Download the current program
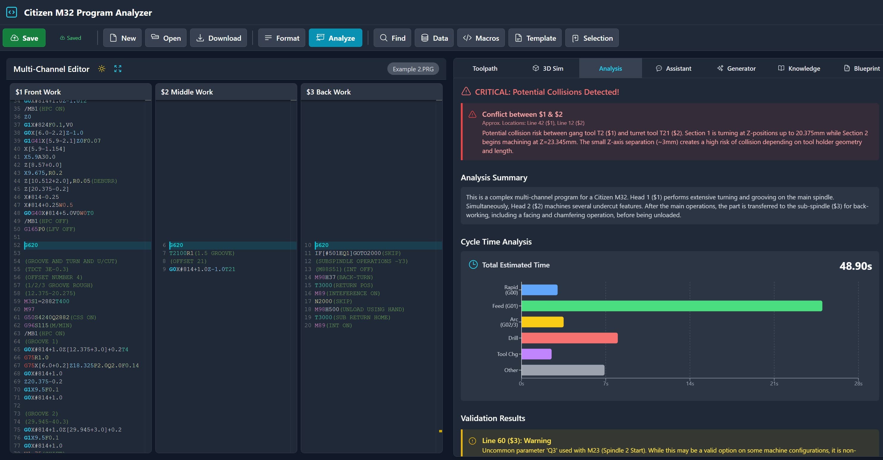883x460 pixels. click(x=218, y=38)
